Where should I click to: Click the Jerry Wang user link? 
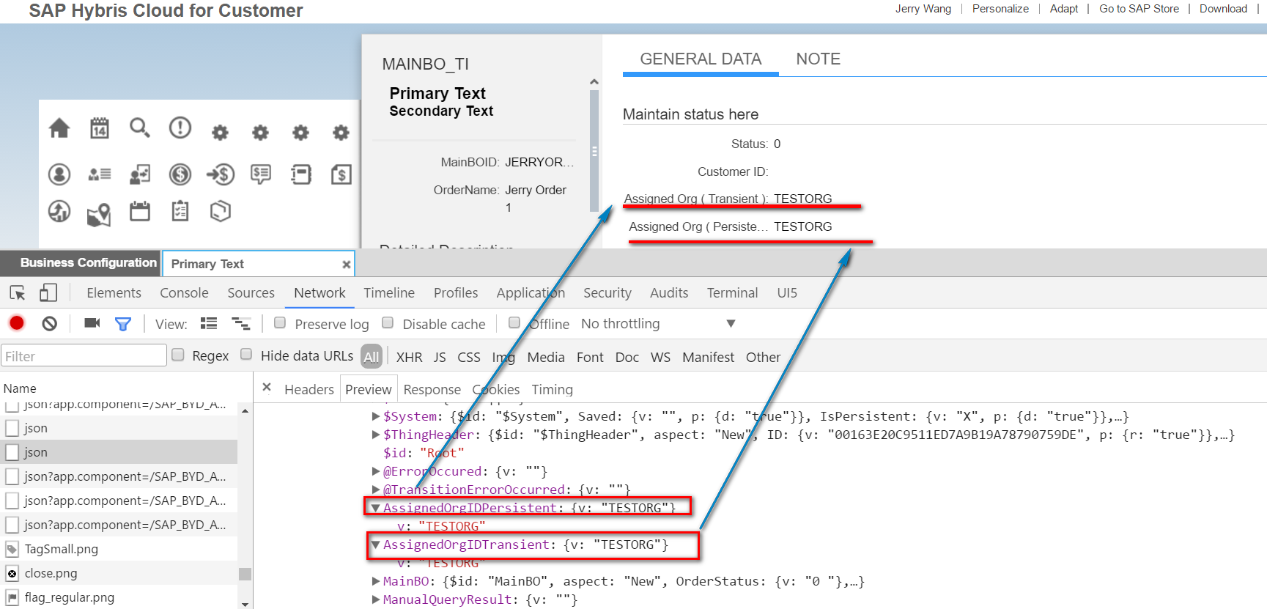(923, 9)
